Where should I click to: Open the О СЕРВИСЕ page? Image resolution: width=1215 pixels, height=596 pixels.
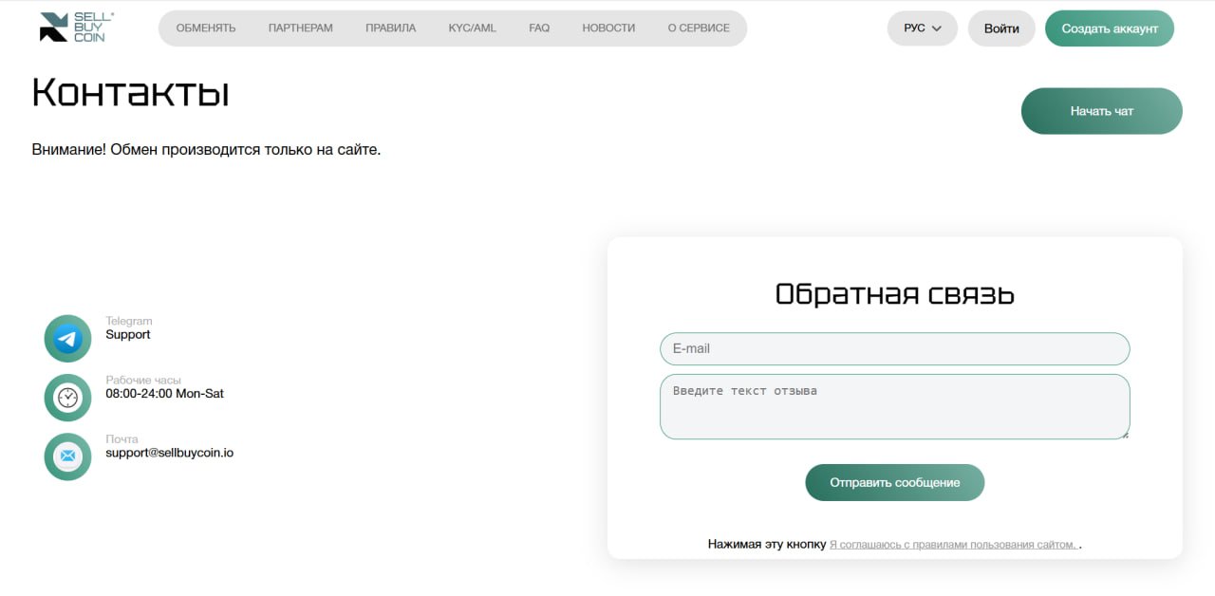click(x=699, y=28)
